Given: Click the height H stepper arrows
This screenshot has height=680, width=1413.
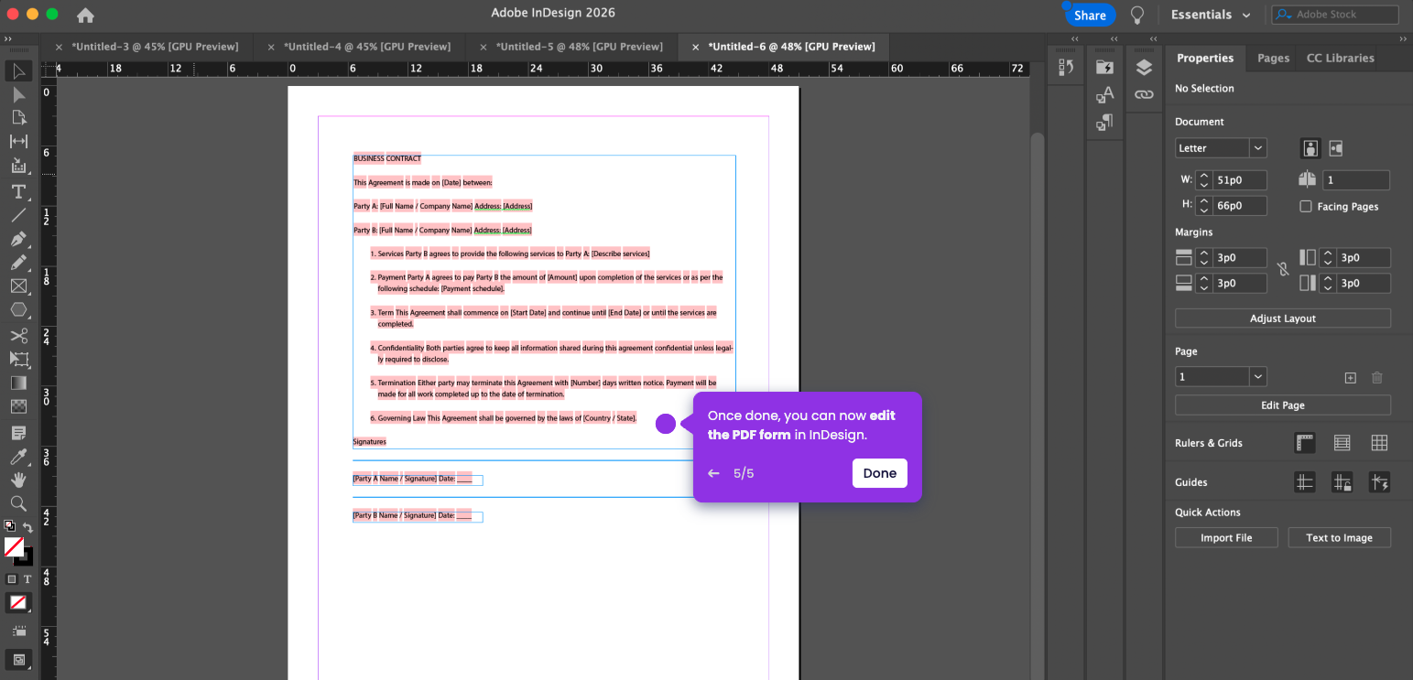Looking at the screenshot, I should pos(1204,206).
